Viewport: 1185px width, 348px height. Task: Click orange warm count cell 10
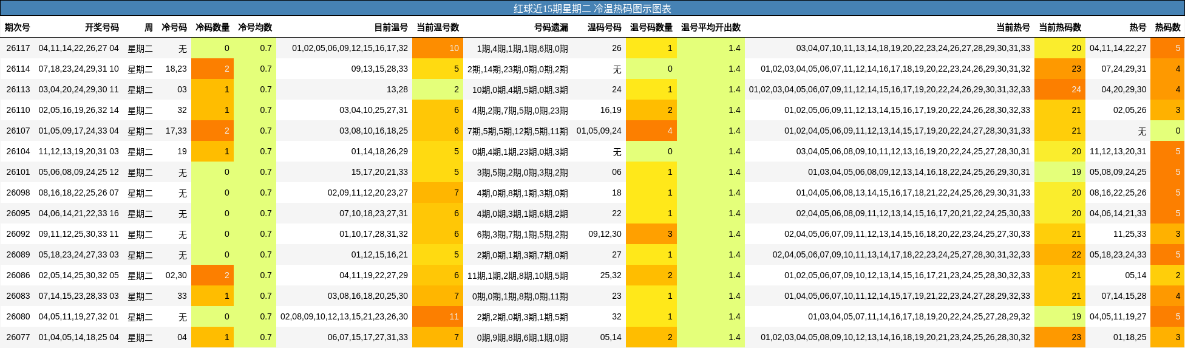pos(438,48)
